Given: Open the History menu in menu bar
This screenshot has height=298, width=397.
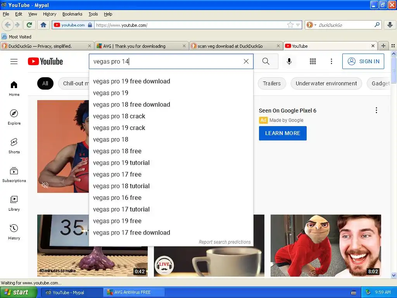Looking at the screenshot, I should (x=50, y=14).
